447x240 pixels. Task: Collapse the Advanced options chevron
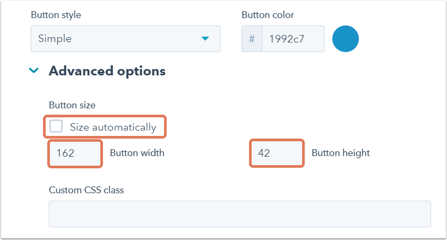[x=34, y=71]
